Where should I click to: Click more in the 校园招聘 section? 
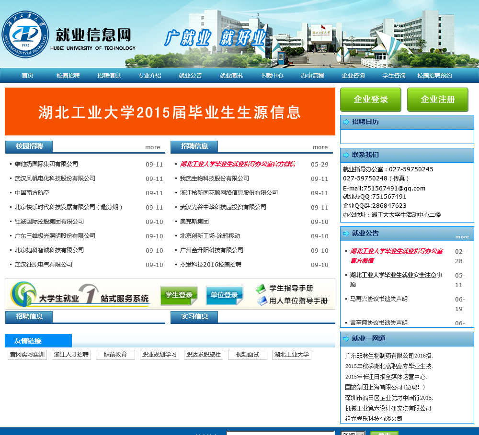(153, 147)
